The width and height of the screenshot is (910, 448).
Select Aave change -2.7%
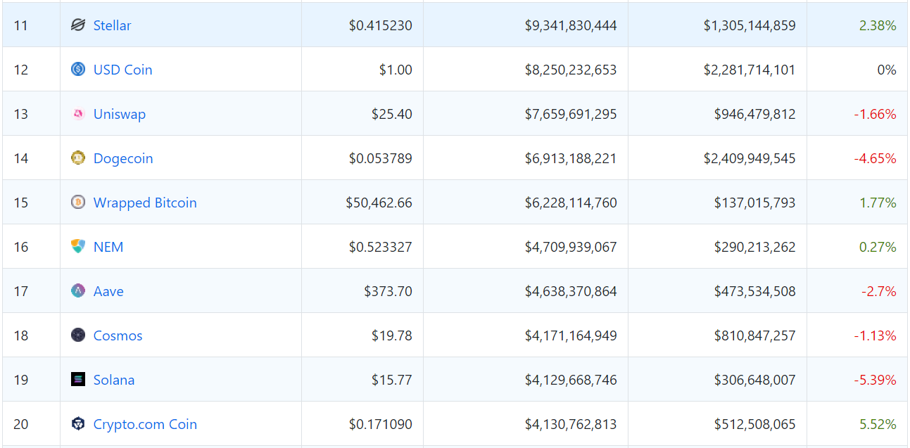point(879,291)
